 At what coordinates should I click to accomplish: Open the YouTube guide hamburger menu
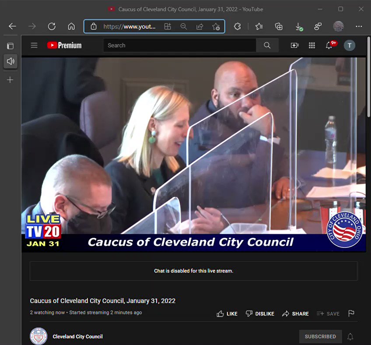(34, 45)
